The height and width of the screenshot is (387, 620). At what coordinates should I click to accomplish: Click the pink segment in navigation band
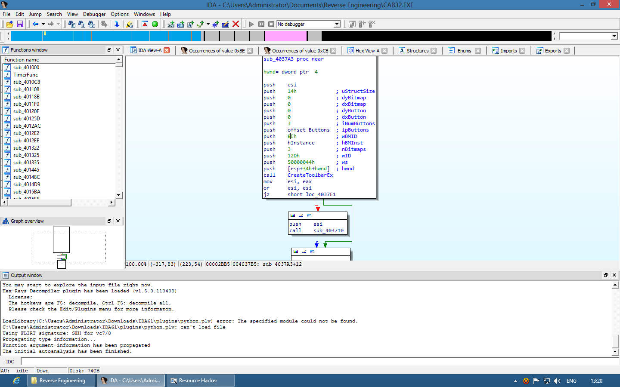coord(286,36)
